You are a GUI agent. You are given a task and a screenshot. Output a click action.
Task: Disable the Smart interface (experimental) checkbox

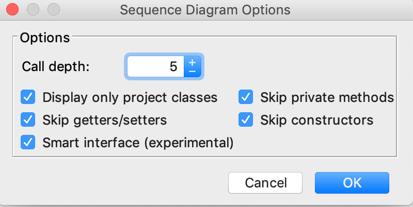[28, 142]
